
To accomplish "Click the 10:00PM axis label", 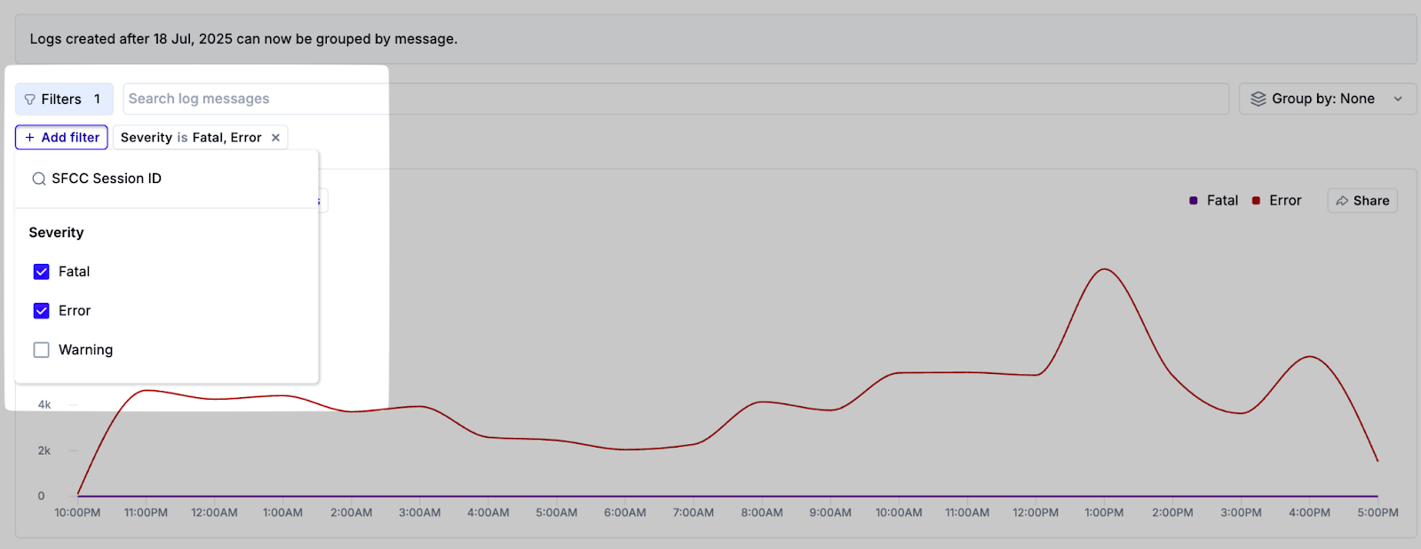I will (77, 513).
